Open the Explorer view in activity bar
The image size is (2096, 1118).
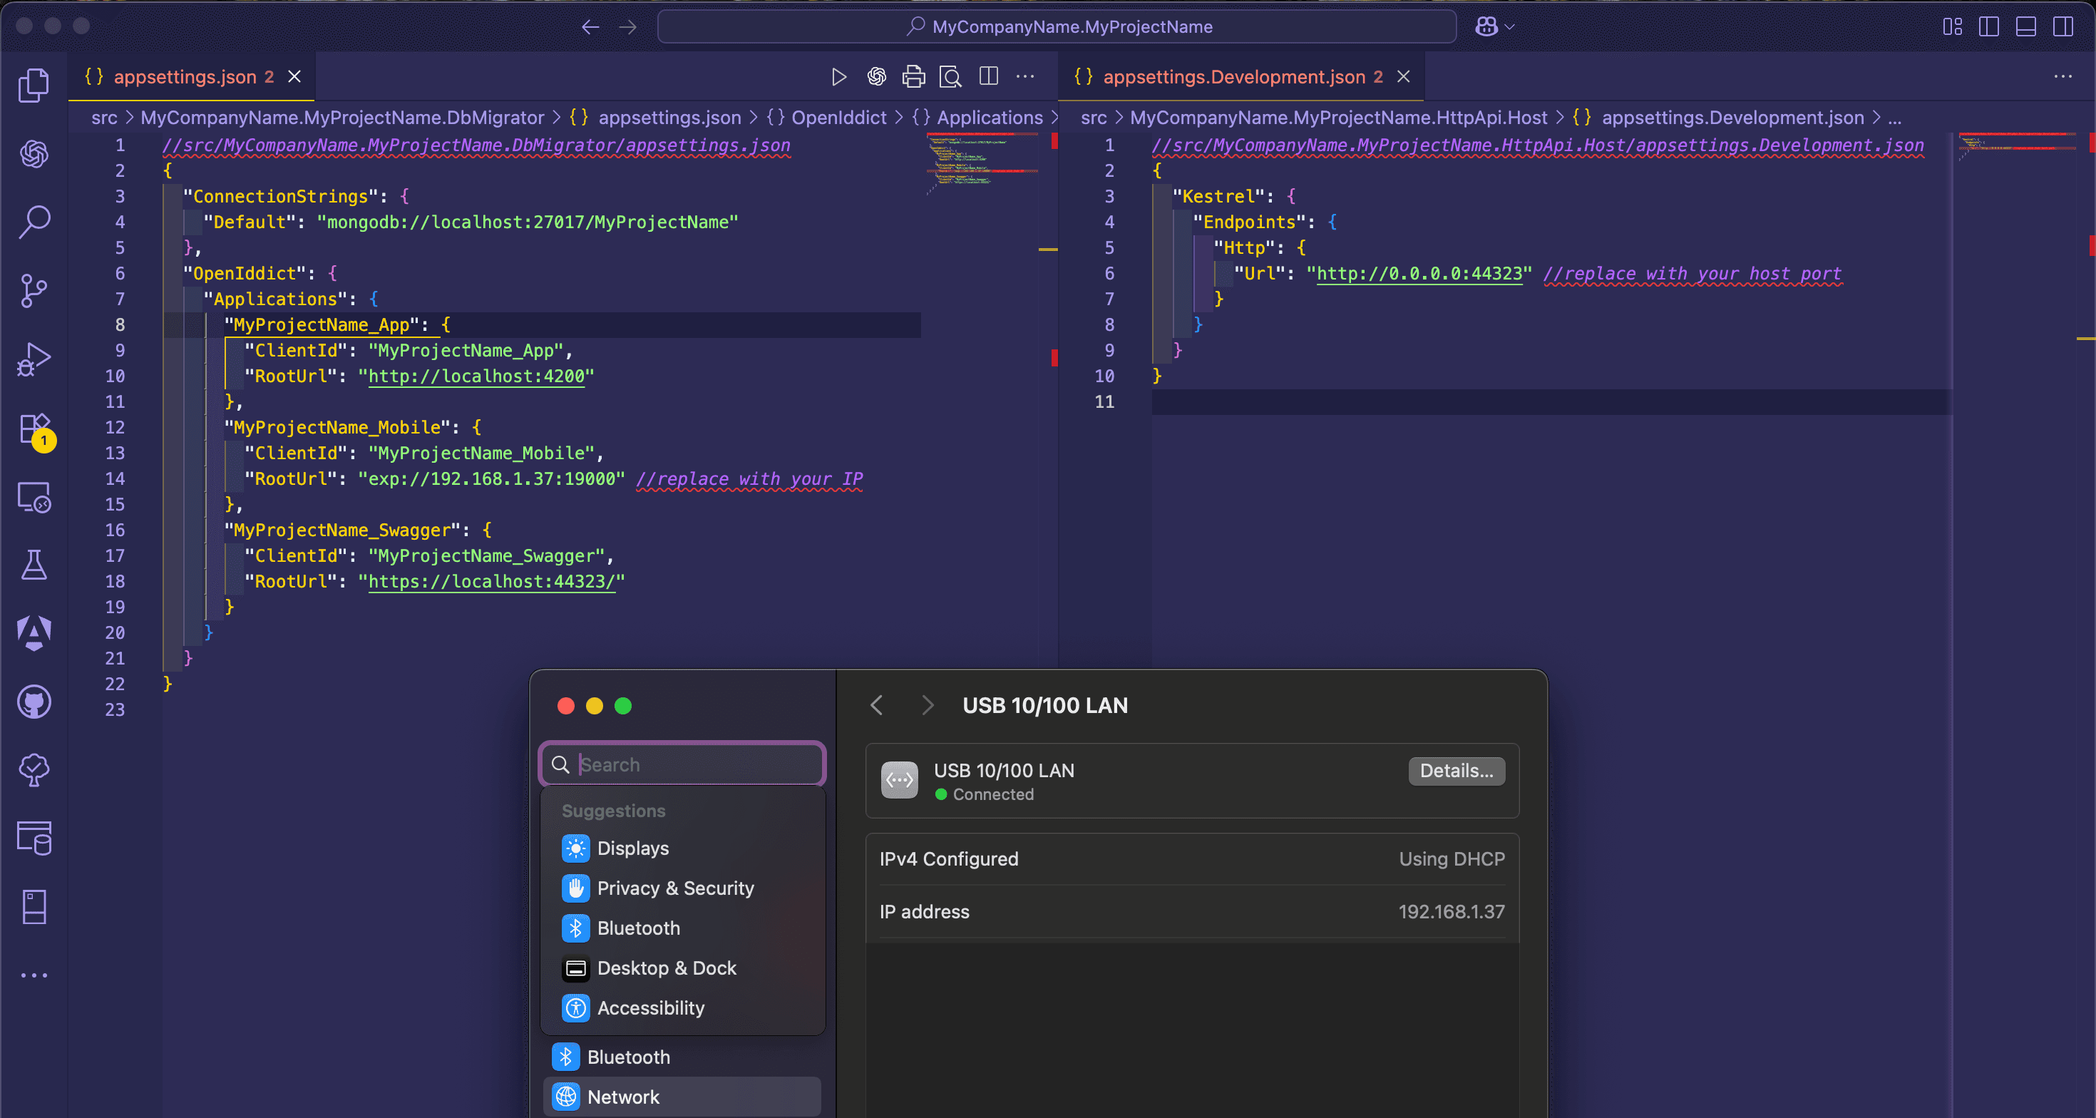pos(34,86)
